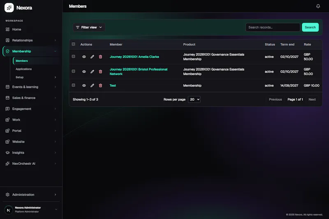Screen dimensions: 329x219
Task: Click the Next page button
Action: pyautogui.click(x=312, y=99)
